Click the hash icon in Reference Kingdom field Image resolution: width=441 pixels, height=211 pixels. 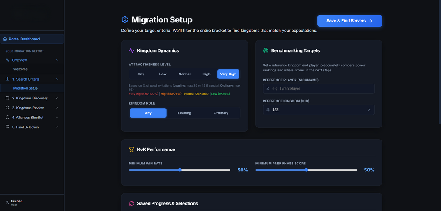click(268, 110)
